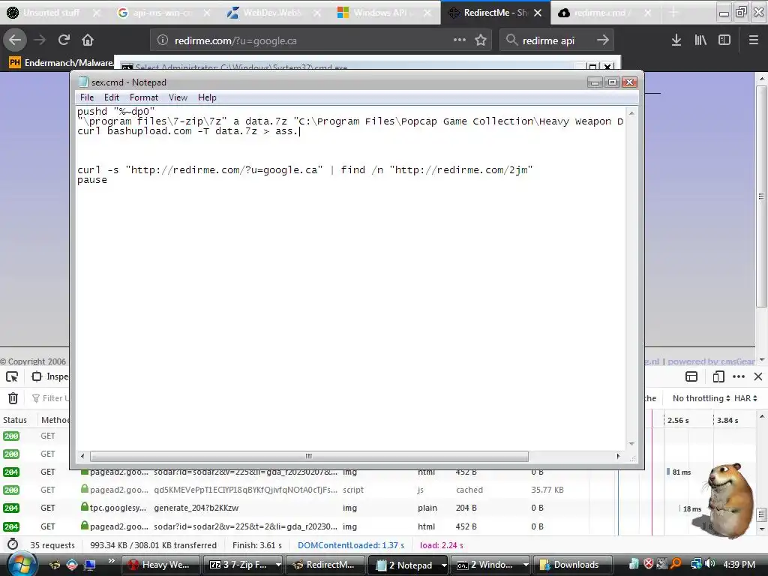Click the volume tray icon
Viewport: 768px width, 576px height.
click(709, 564)
